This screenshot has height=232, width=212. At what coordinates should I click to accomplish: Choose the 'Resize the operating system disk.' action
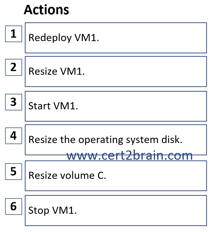(x=116, y=140)
